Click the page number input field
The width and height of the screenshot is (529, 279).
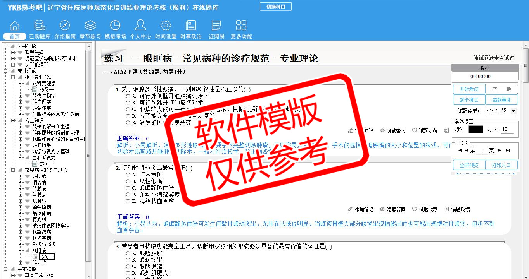pos(482,151)
